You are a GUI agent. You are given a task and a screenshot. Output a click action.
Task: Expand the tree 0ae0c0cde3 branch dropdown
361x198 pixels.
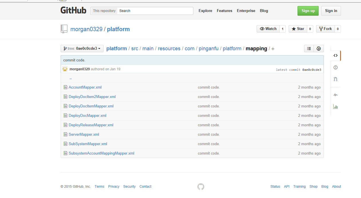click(82, 49)
